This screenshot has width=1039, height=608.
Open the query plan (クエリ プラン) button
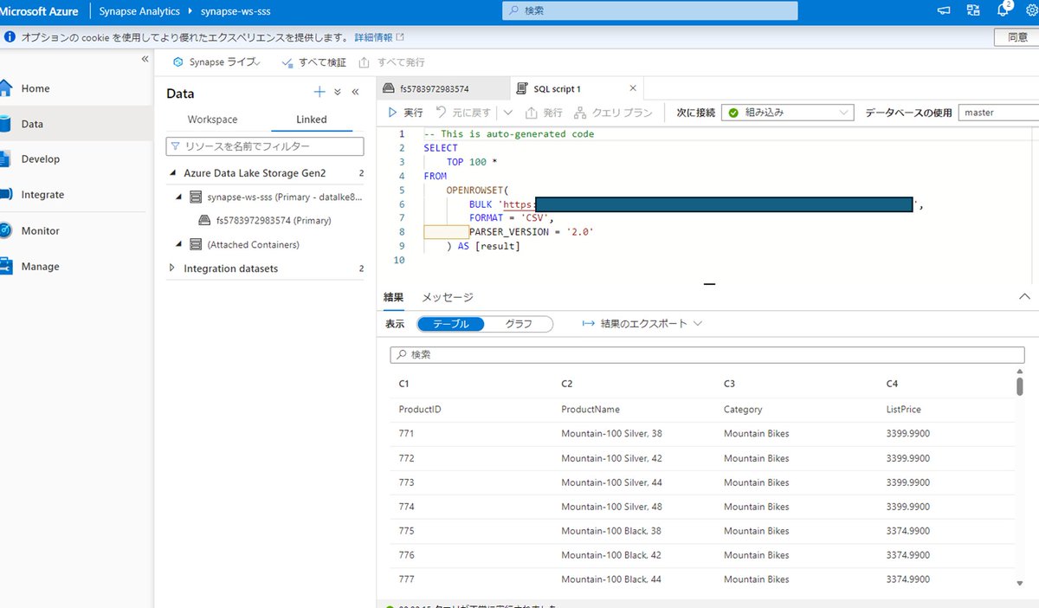[x=613, y=113]
